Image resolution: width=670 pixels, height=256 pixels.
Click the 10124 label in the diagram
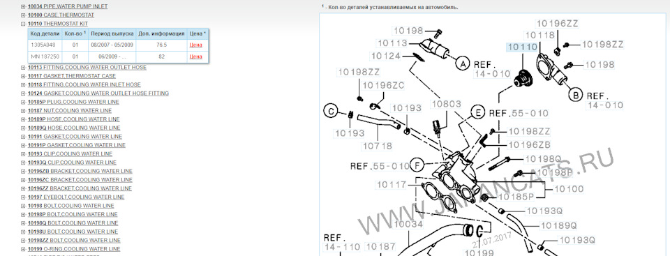tap(386, 56)
